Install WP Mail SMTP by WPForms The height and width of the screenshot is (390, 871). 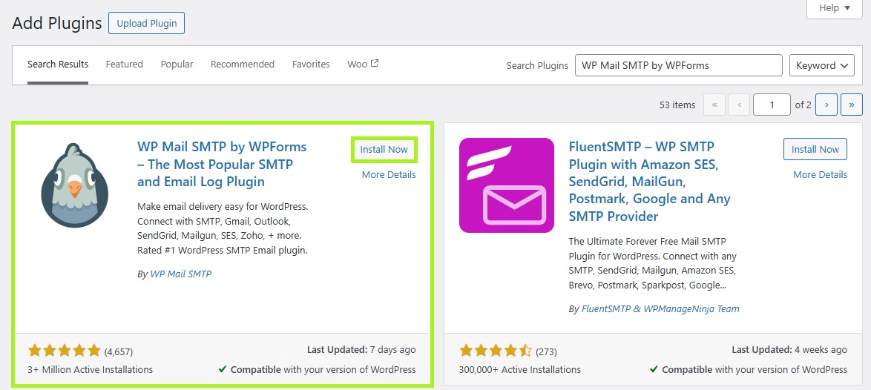(x=384, y=149)
